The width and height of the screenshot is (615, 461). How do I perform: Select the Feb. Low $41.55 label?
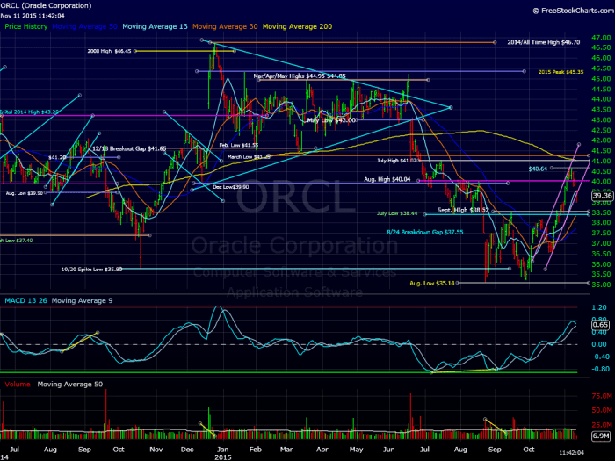click(238, 145)
